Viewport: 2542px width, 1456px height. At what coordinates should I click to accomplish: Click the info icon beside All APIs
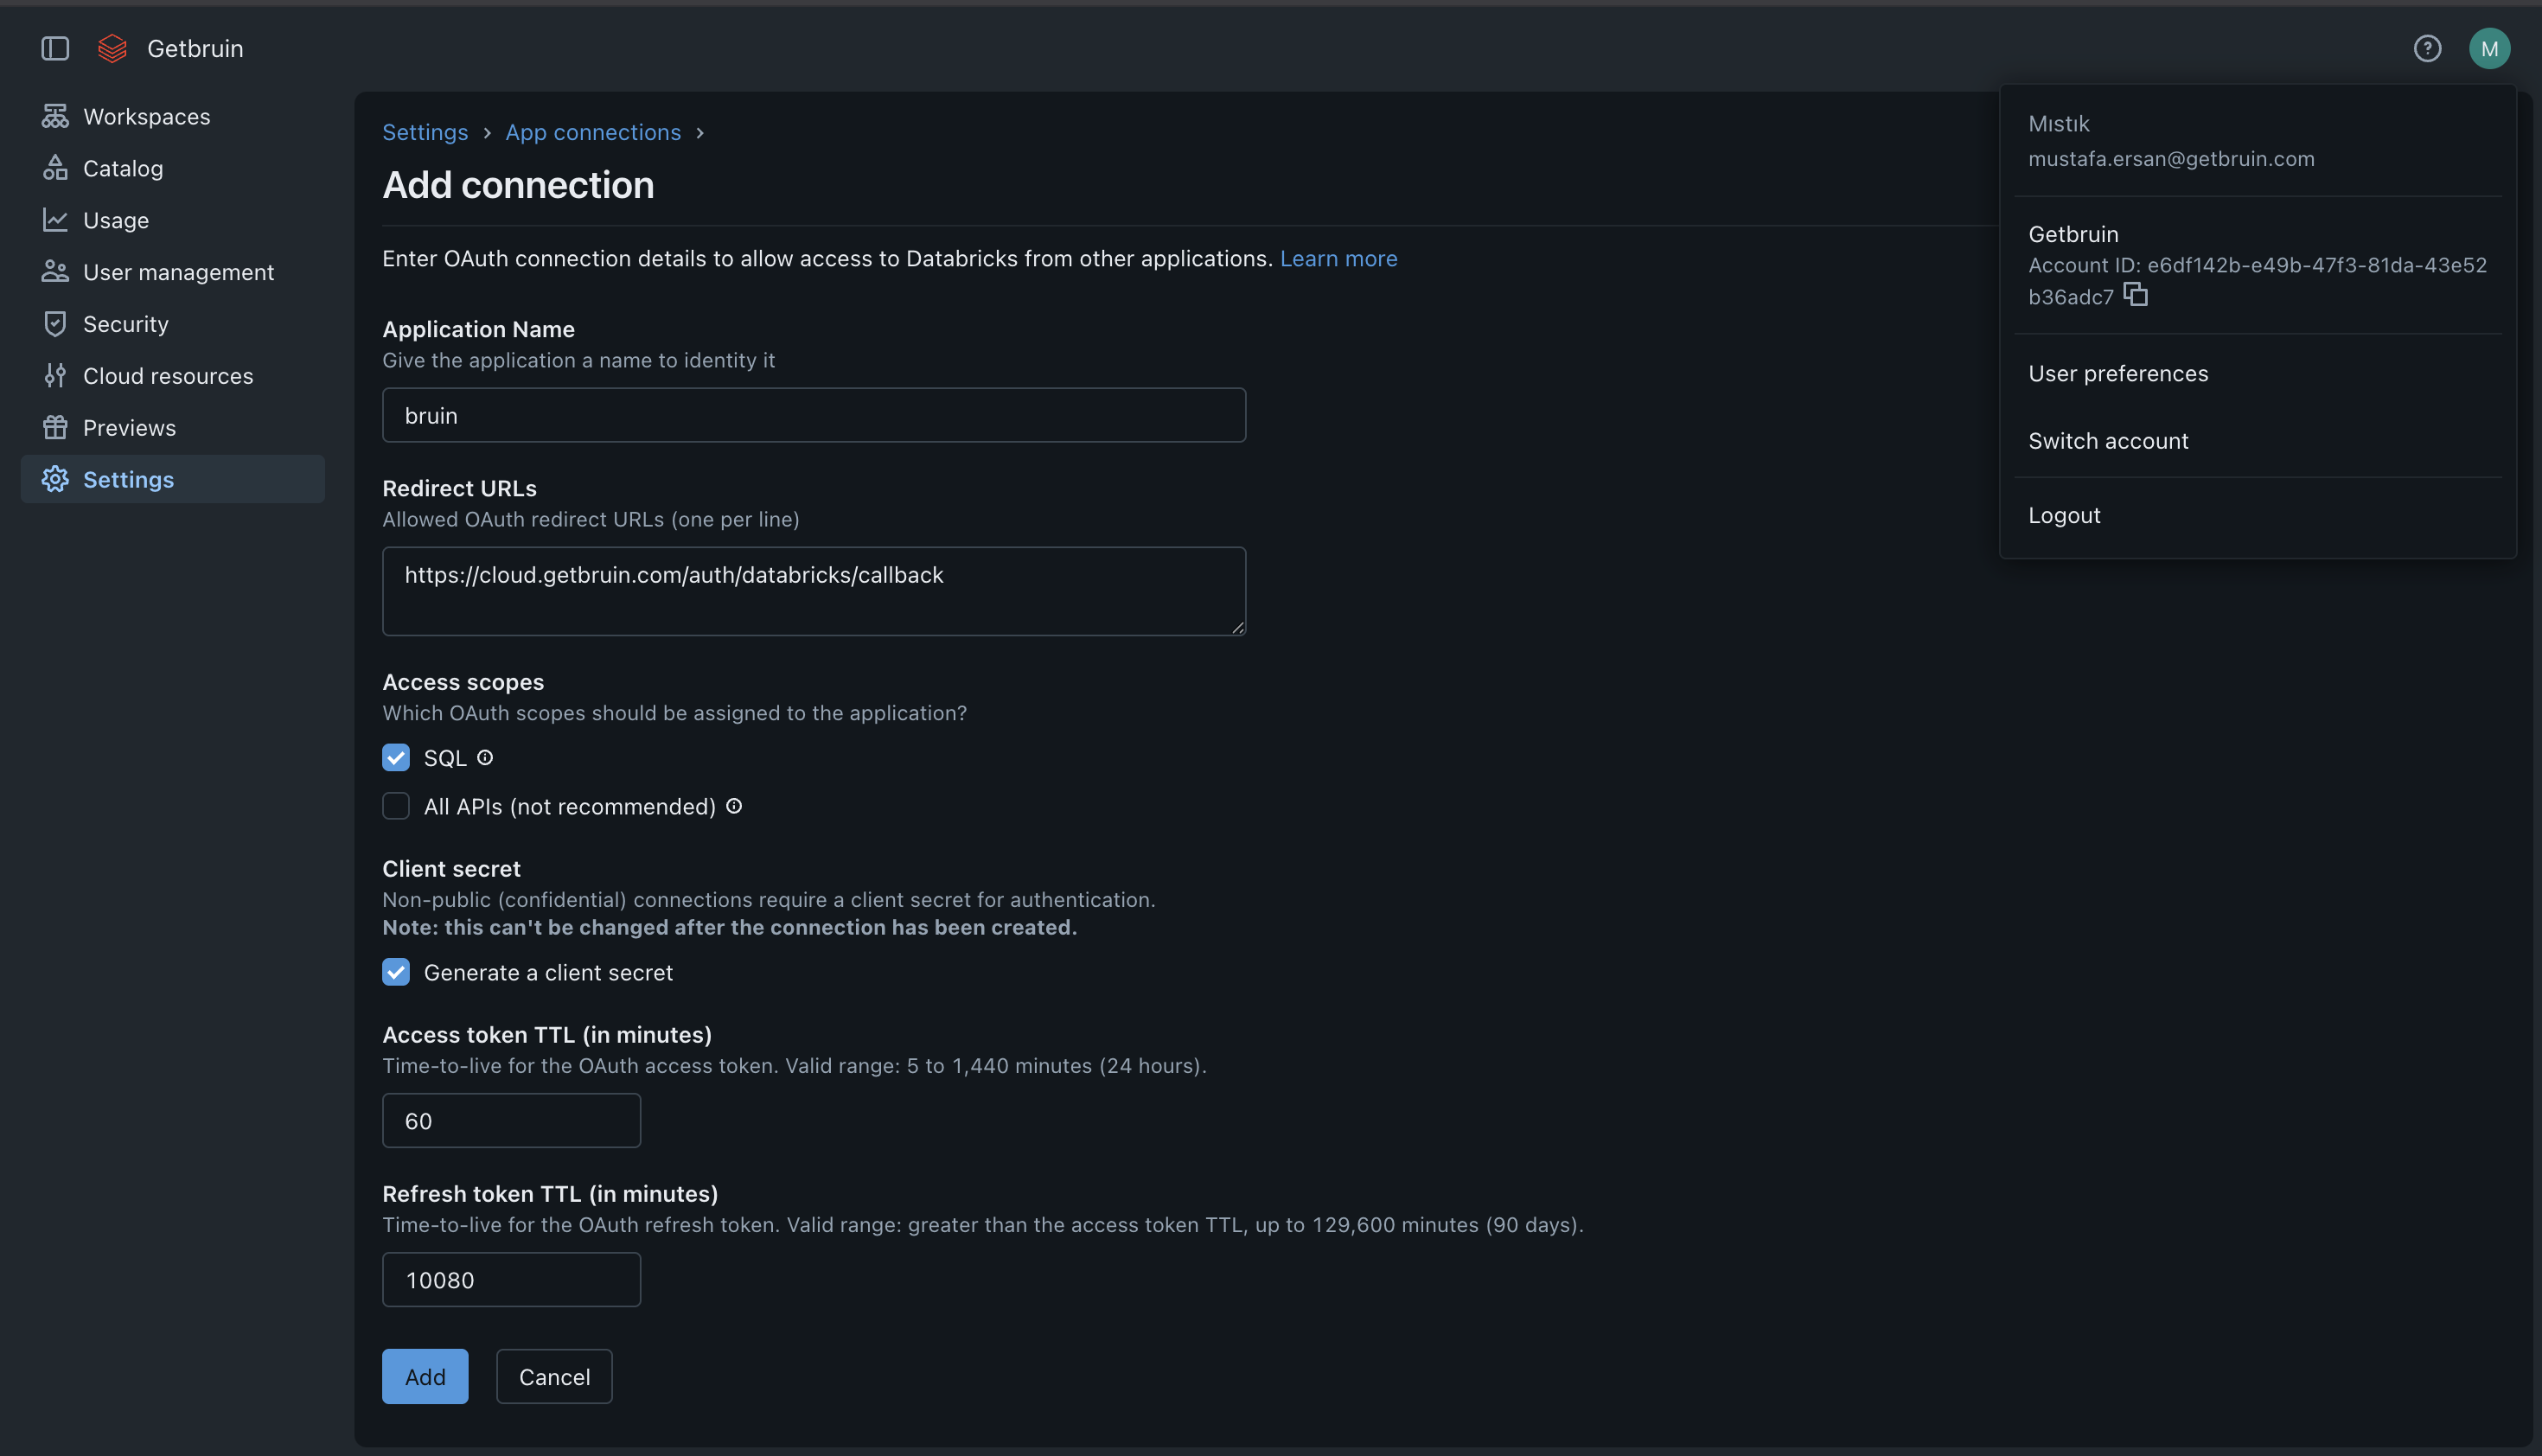pos(734,806)
